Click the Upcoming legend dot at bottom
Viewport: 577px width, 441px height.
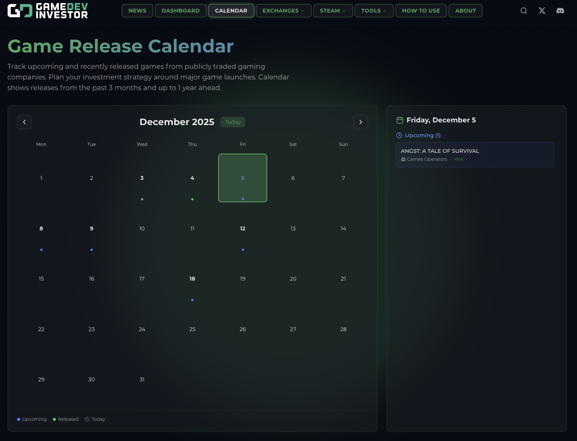19,419
